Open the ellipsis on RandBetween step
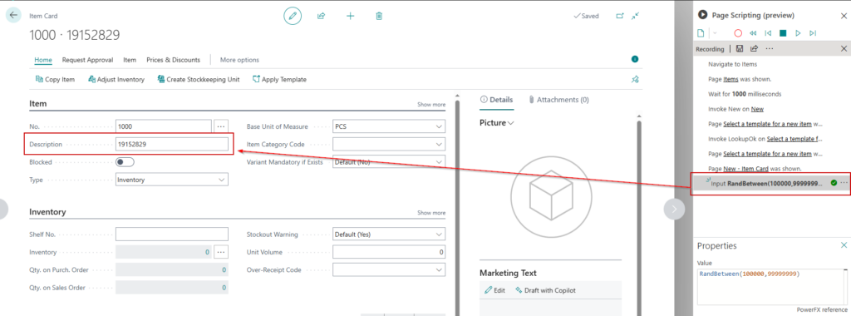Viewport: 851px width, 316px height. (x=844, y=183)
